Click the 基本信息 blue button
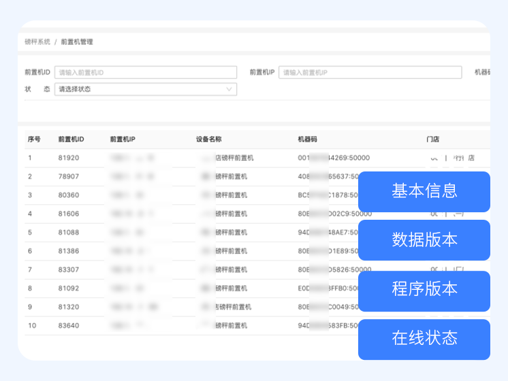Screen dimensions: 508x381 pos(424,191)
